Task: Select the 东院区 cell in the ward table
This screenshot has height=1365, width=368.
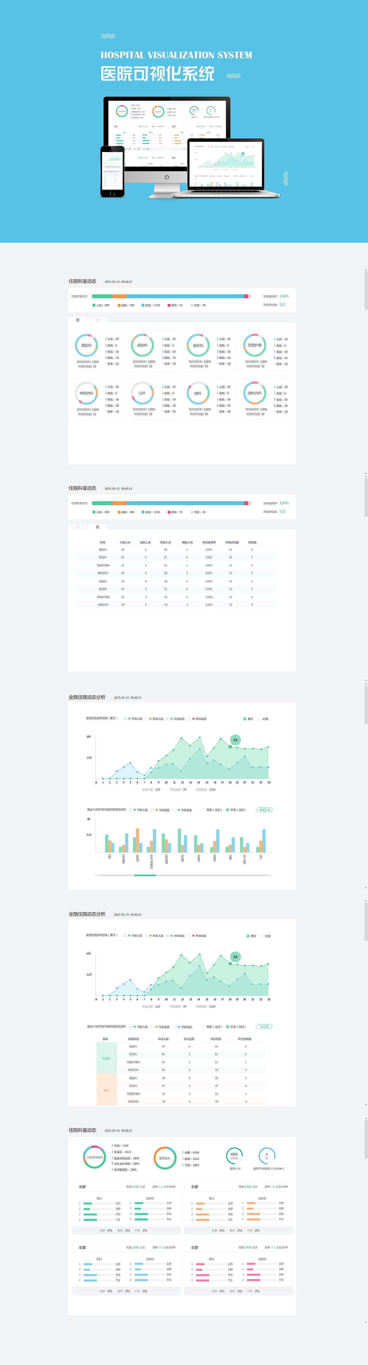Action: coord(106,1058)
